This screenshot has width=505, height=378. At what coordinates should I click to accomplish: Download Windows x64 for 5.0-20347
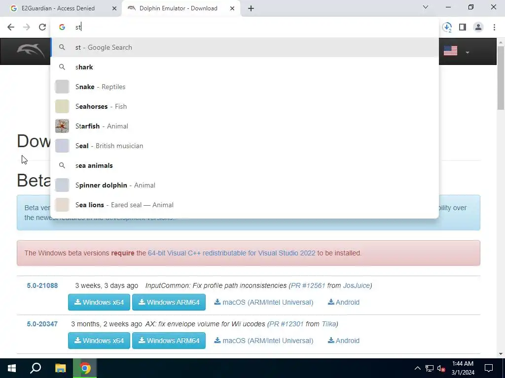[x=99, y=341]
